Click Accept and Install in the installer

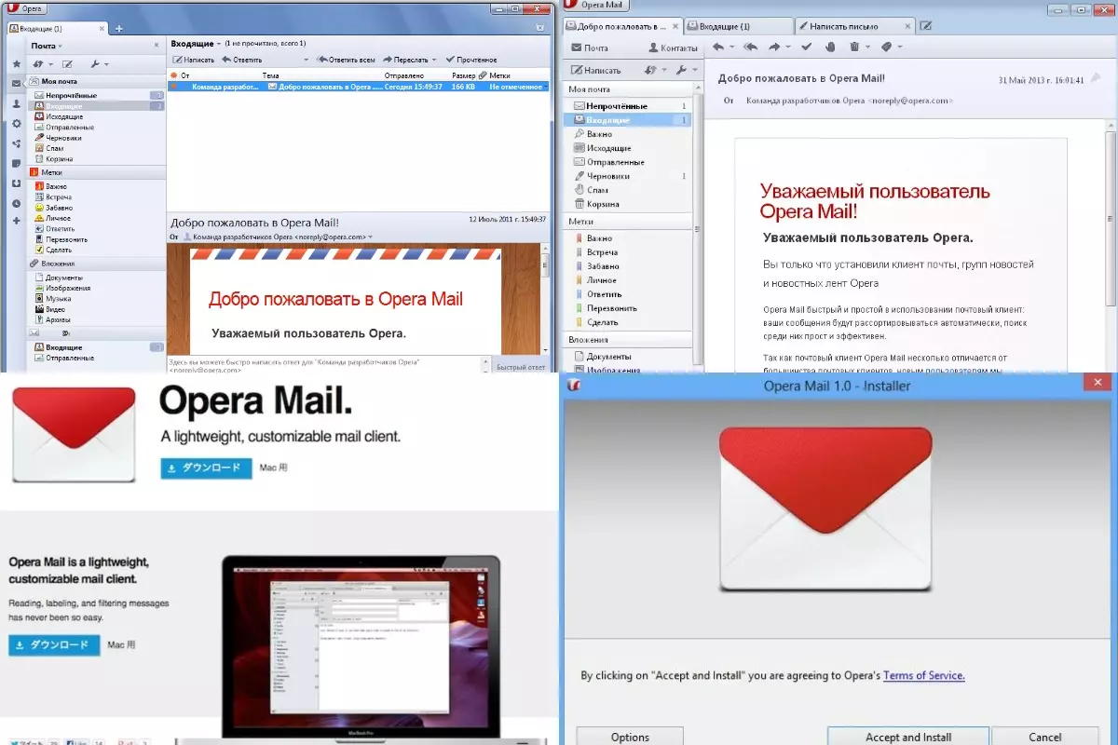907,737
